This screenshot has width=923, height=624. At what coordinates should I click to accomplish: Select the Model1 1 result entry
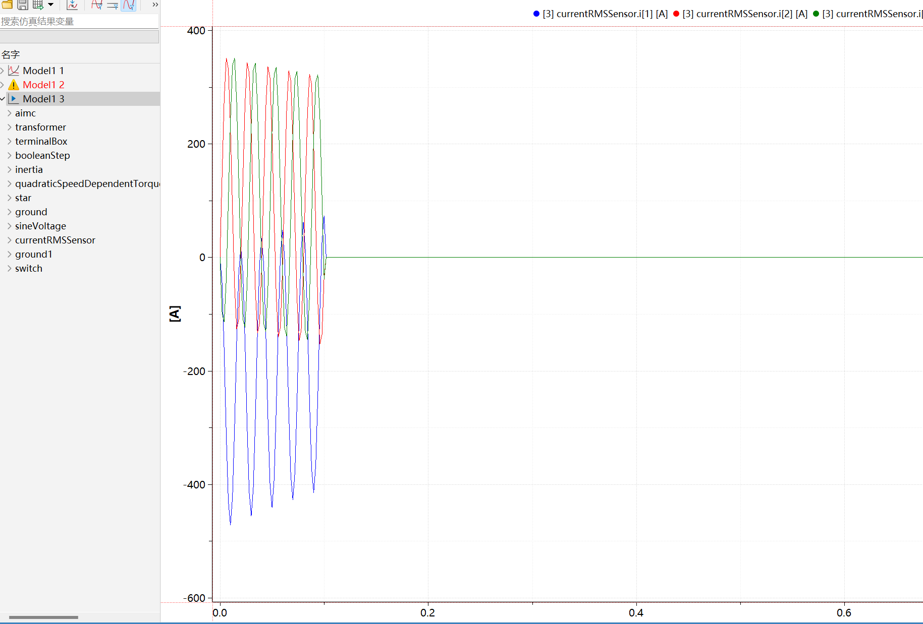(43, 71)
